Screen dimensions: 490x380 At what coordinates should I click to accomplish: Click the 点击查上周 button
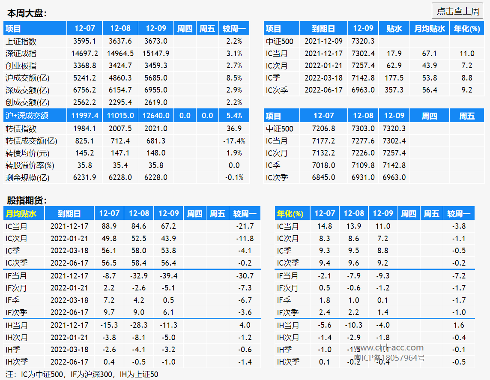coord(458,11)
